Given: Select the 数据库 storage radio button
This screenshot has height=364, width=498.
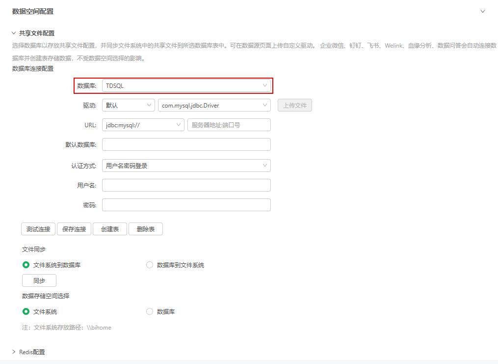Looking at the screenshot, I should [150, 311].
